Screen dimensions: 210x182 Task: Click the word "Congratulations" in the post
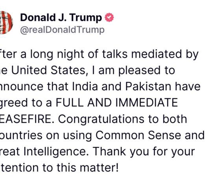point(101,119)
